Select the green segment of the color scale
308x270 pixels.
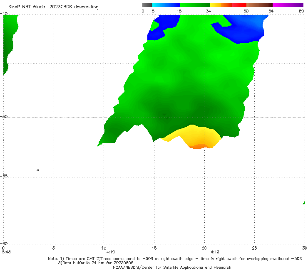click(195, 5)
